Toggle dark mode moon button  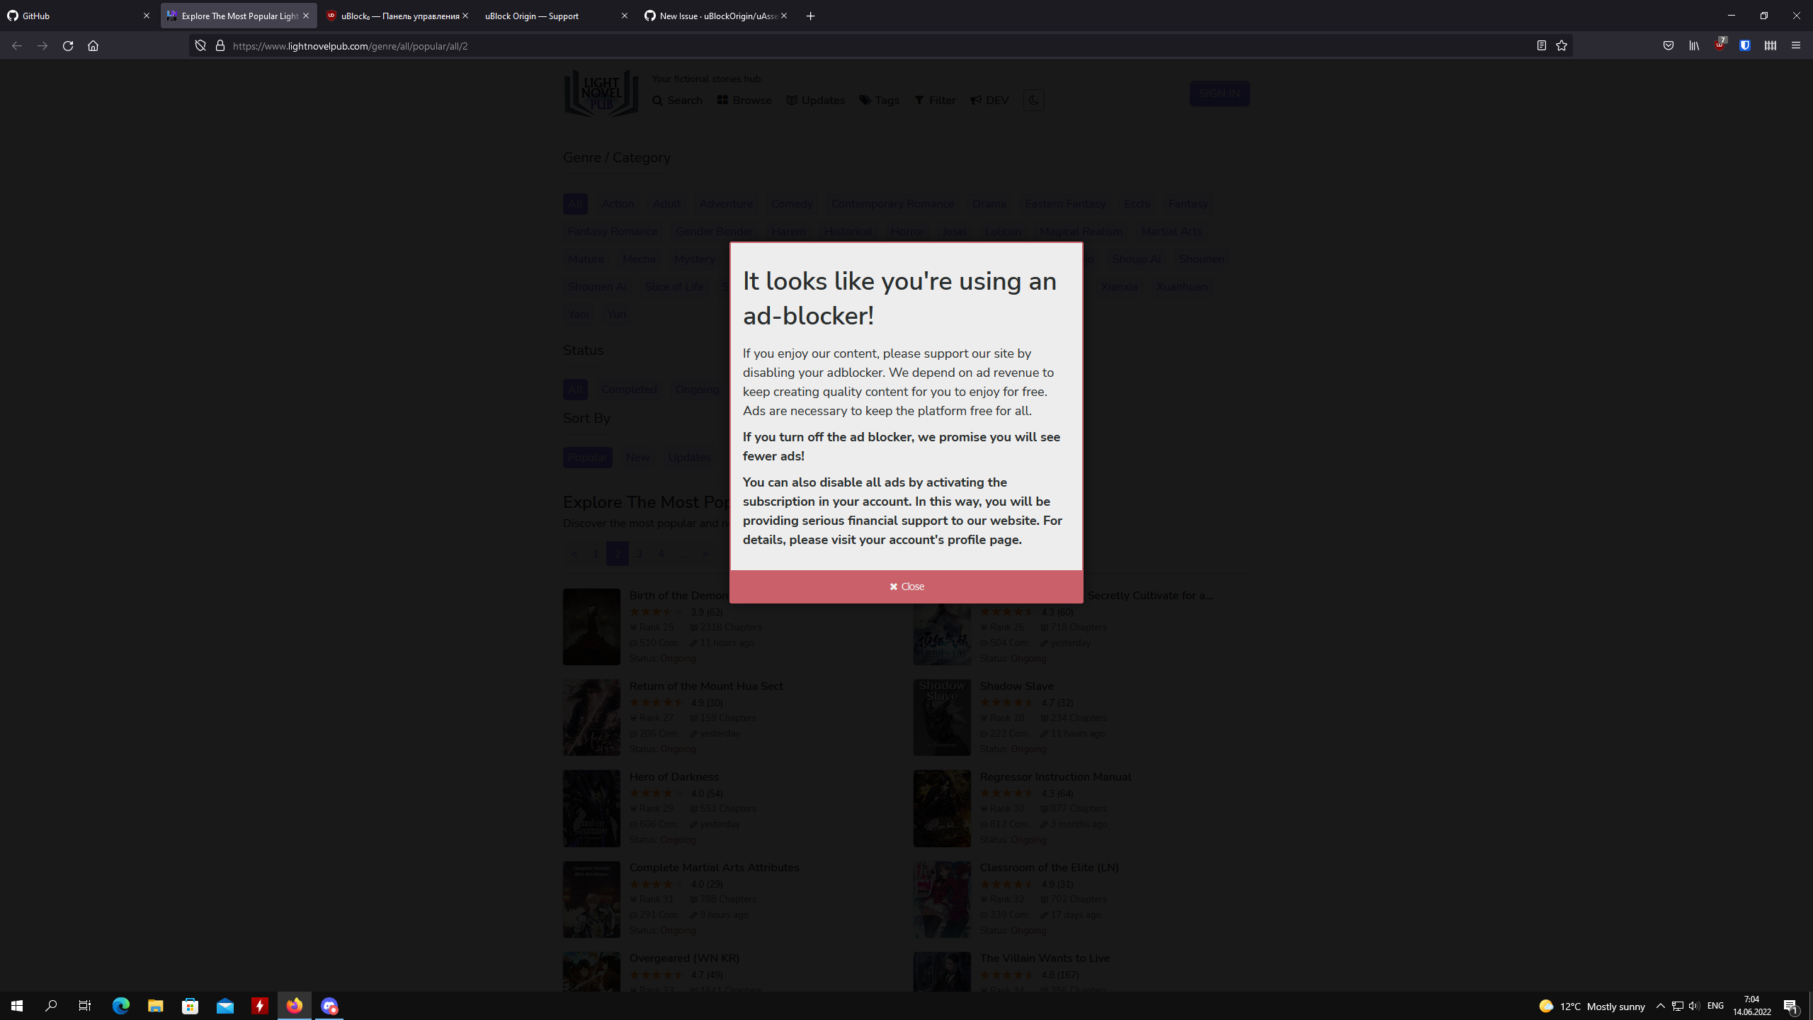pyautogui.click(x=1033, y=100)
